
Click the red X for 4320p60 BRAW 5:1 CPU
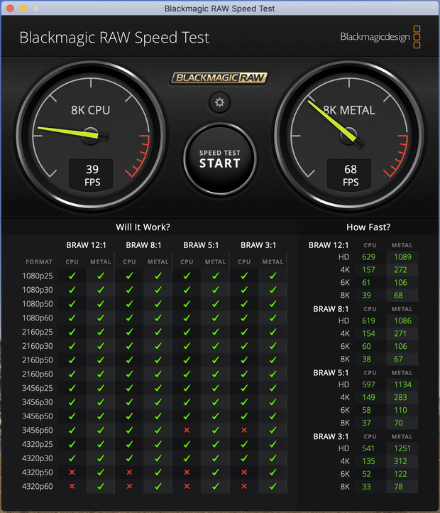[x=187, y=486]
